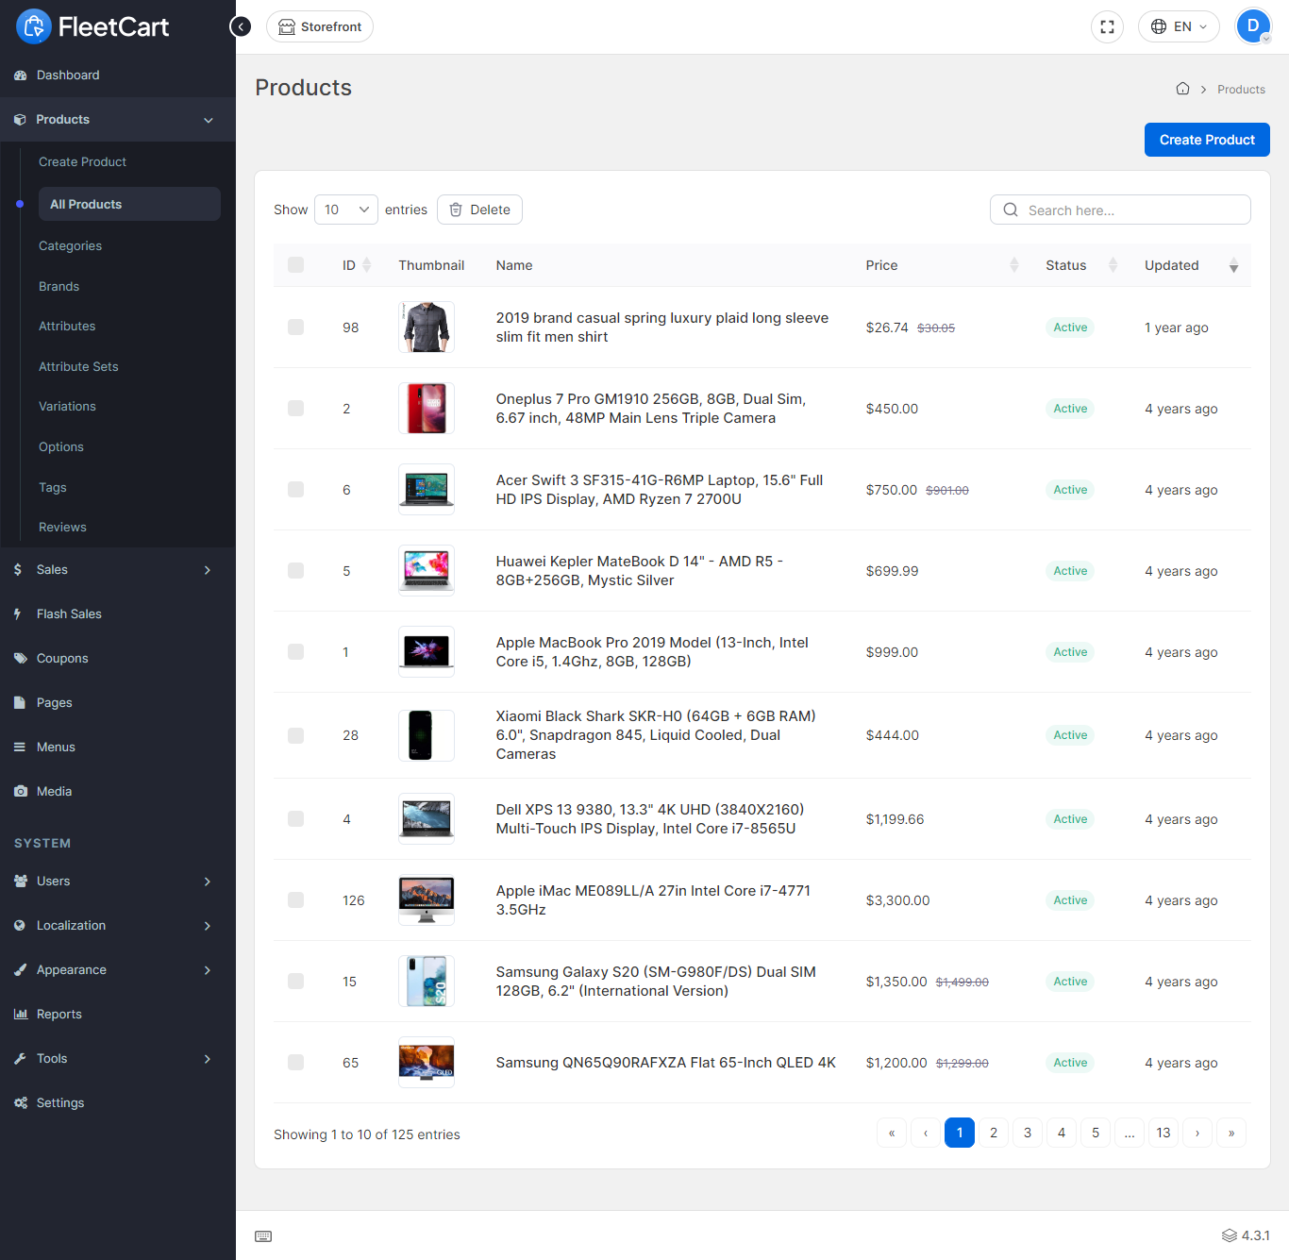
Task: Click the Tools wrench icon
Action: point(20,1058)
